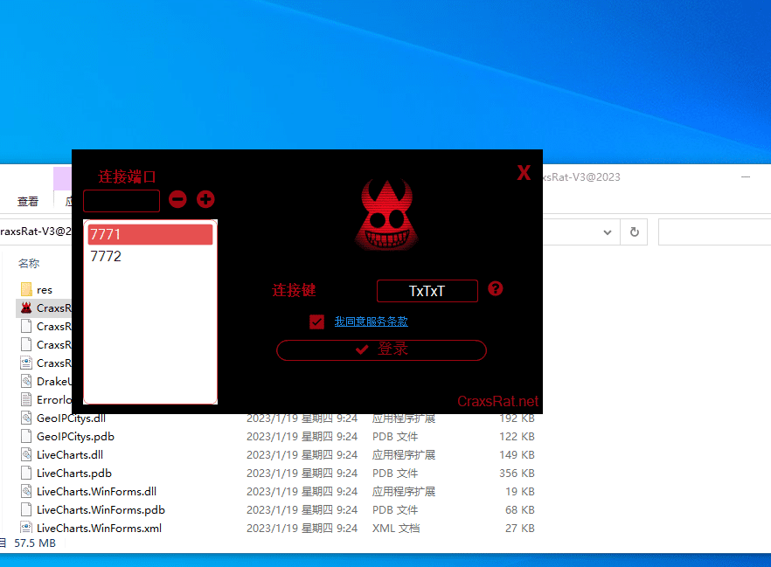Select the LiveCharts.WinForms.dll file name

[96, 491]
